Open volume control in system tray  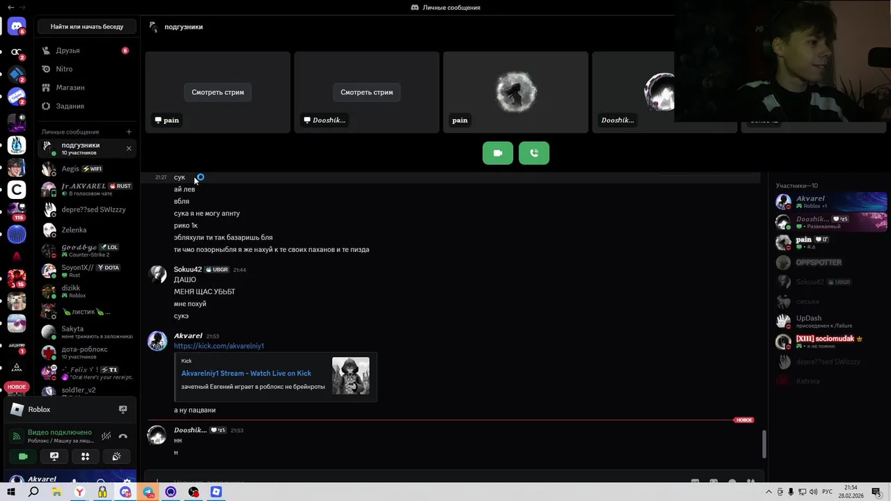pos(814,492)
